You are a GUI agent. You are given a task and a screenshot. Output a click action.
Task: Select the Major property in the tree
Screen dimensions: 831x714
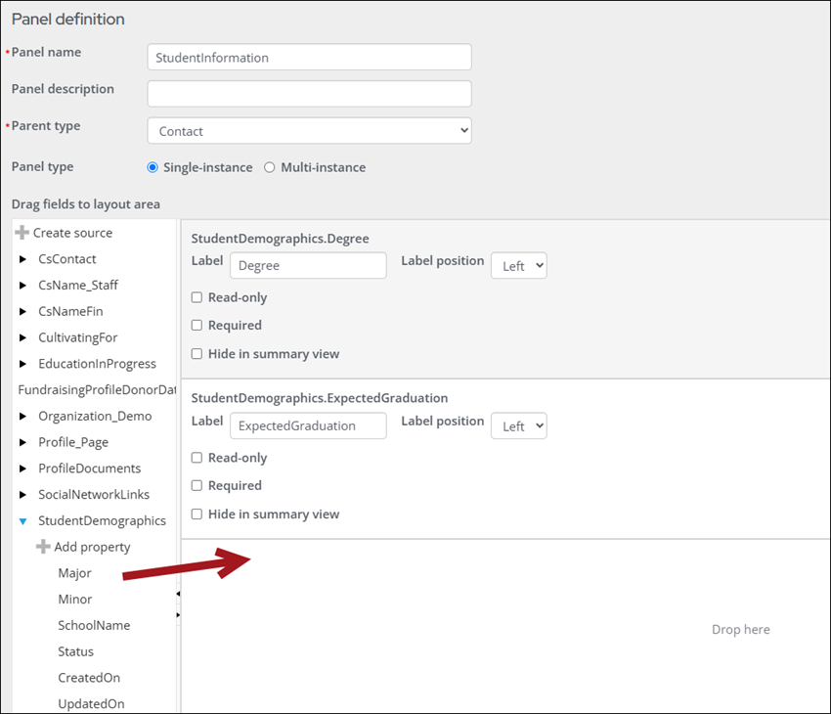click(x=74, y=572)
